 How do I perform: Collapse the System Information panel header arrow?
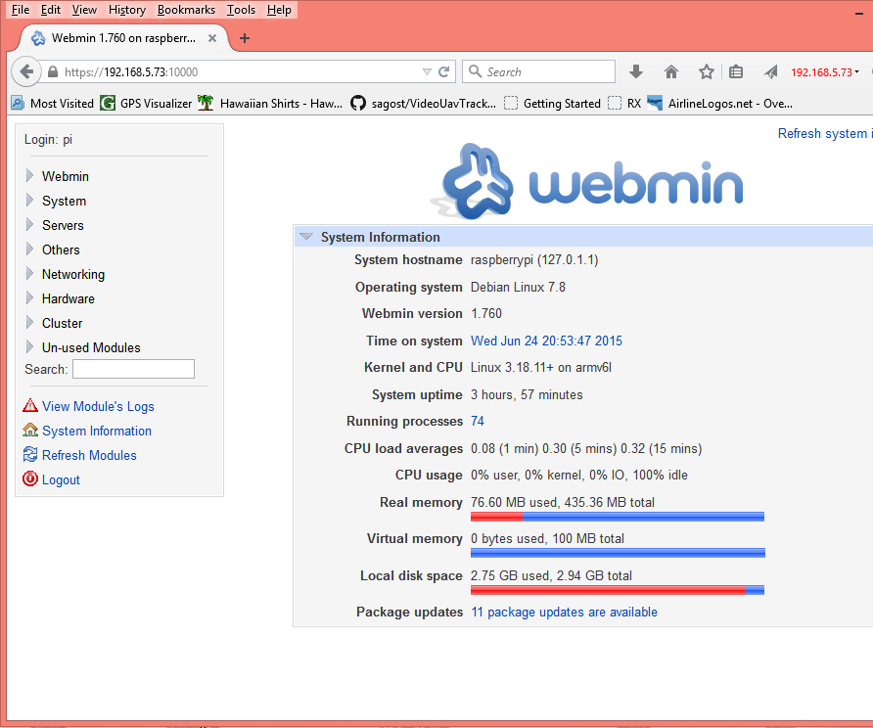click(306, 236)
